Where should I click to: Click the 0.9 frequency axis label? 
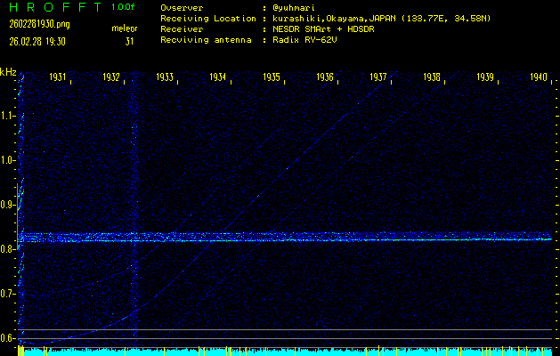(x=8, y=205)
